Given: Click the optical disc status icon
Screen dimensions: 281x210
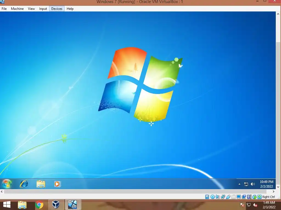Looking at the screenshot, I should [212, 197].
